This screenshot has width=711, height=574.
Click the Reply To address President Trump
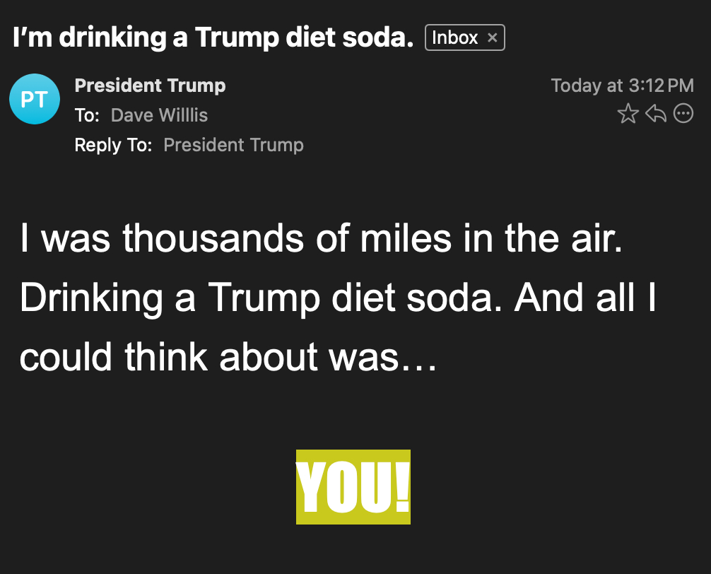233,145
